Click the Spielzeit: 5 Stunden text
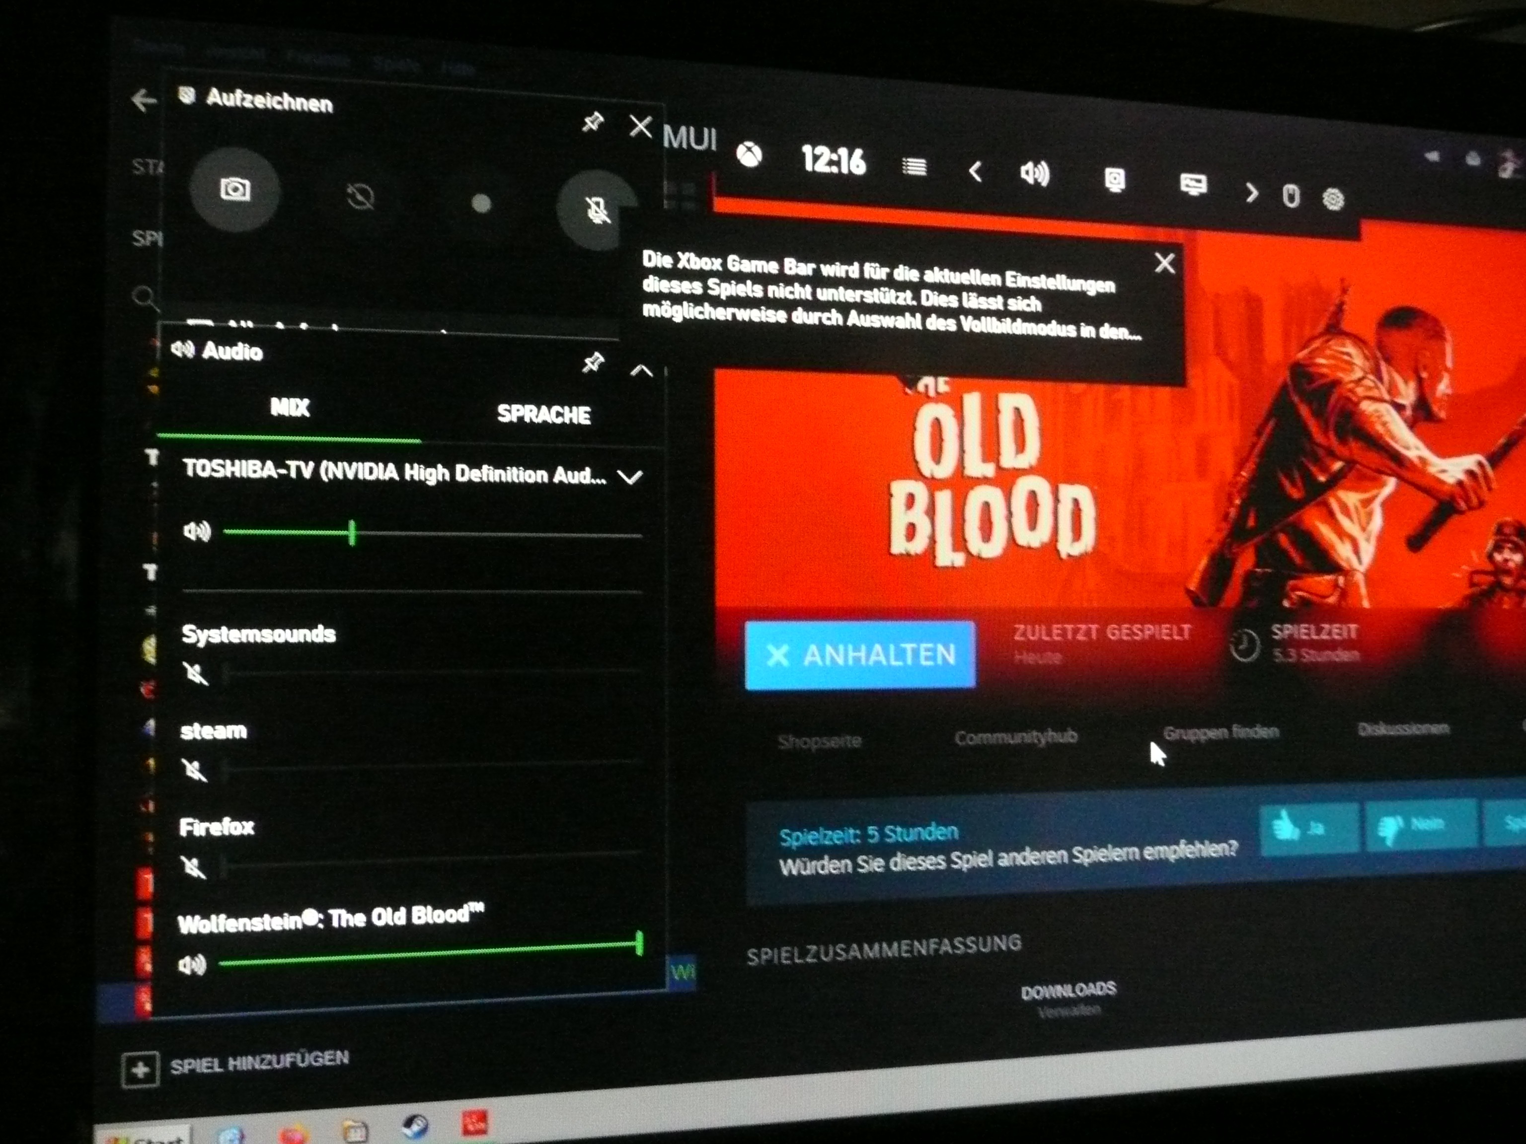The width and height of the screenshot is (1526, 1144). coord(868,834)
